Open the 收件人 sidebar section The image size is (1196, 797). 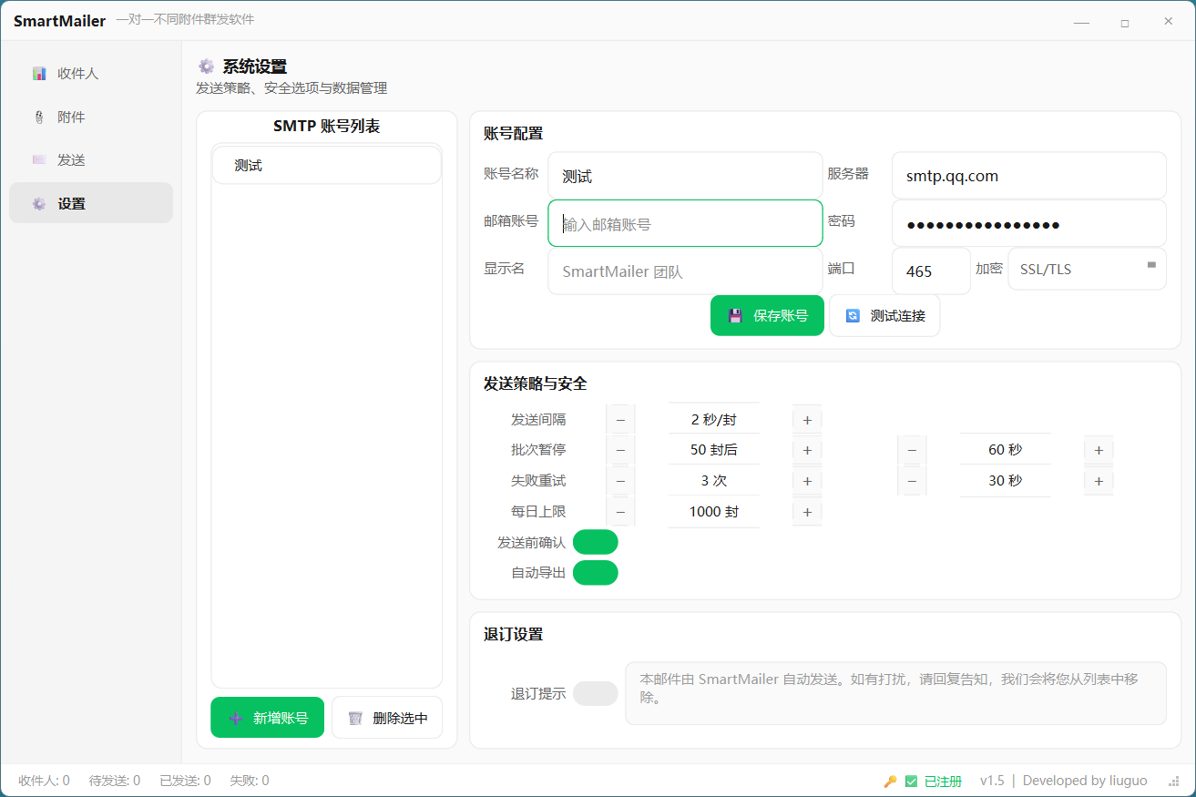click(91, 74)
